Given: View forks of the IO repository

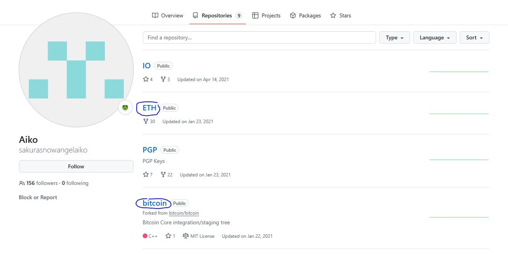Looking at the screenshot, I should (165, 79).
